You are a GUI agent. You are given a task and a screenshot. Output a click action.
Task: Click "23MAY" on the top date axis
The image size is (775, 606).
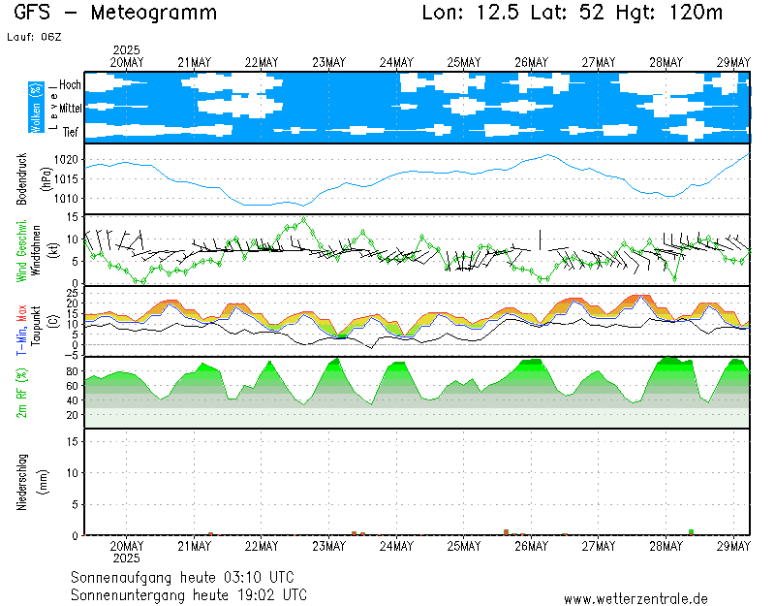(329, 62)
